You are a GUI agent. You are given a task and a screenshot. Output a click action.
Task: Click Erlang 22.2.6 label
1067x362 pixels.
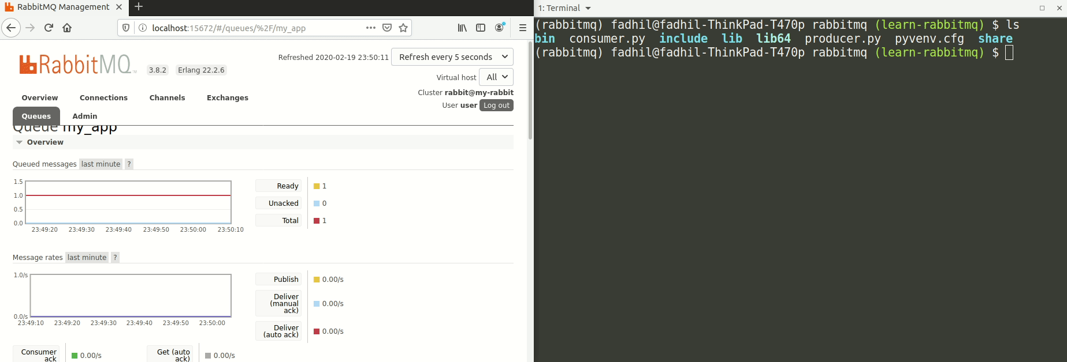pyautogui.click(x=201, y=70)
